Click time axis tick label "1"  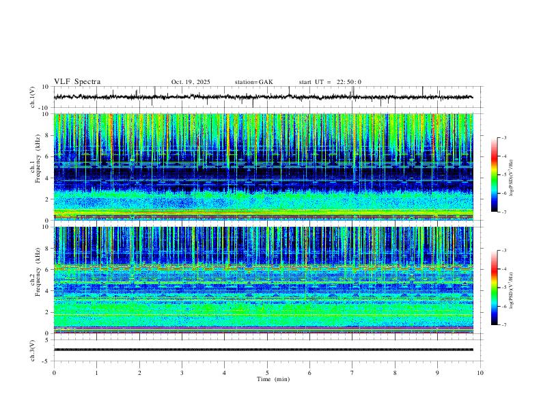point(96,373)
